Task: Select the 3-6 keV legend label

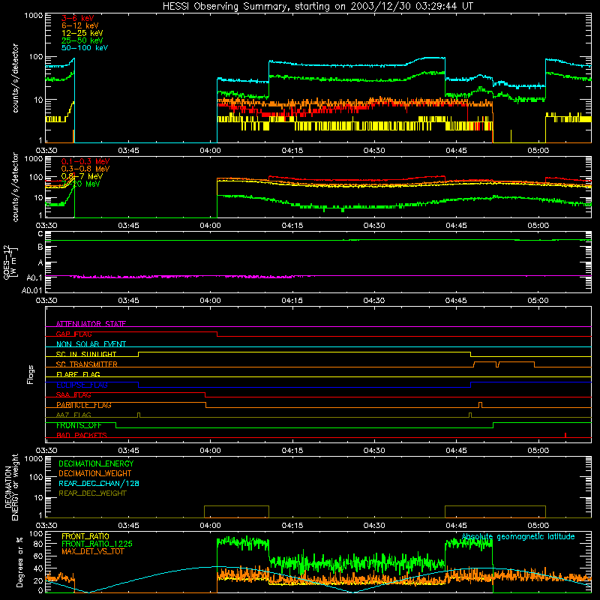Action: (78, 18)
